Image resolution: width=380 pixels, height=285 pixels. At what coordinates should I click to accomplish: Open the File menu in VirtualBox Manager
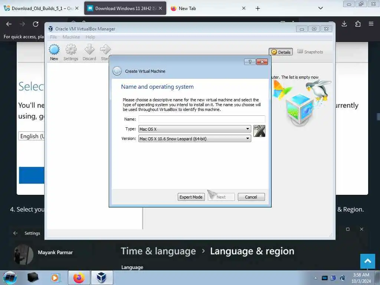53,37
